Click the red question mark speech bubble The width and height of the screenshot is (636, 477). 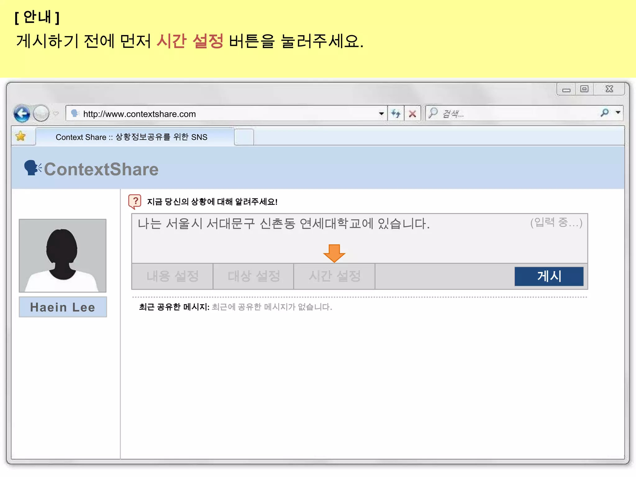135,202
